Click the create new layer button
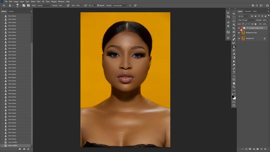 [x=262, y=149]
